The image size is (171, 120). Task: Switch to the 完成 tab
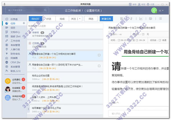pyautogui.click(x=62, y=19)
